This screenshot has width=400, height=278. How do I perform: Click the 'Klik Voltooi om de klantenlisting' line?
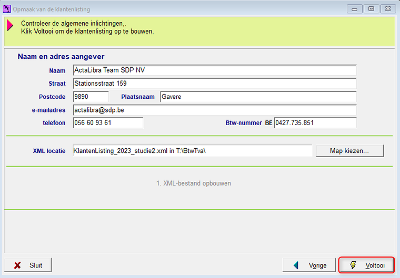pos(87,32)
